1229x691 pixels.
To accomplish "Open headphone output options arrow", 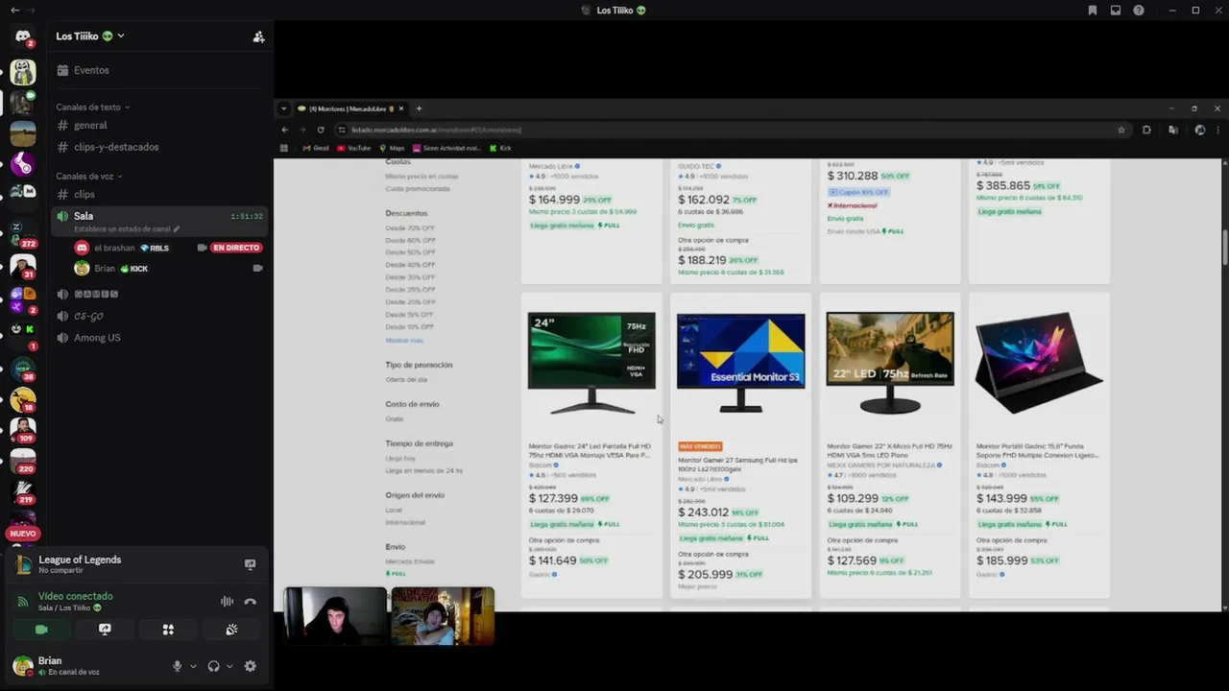I will 229,666.
